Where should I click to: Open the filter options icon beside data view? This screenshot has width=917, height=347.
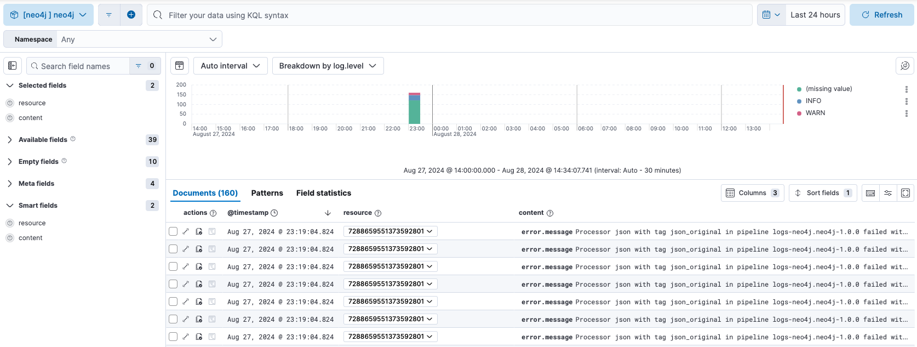pos(109,15)
